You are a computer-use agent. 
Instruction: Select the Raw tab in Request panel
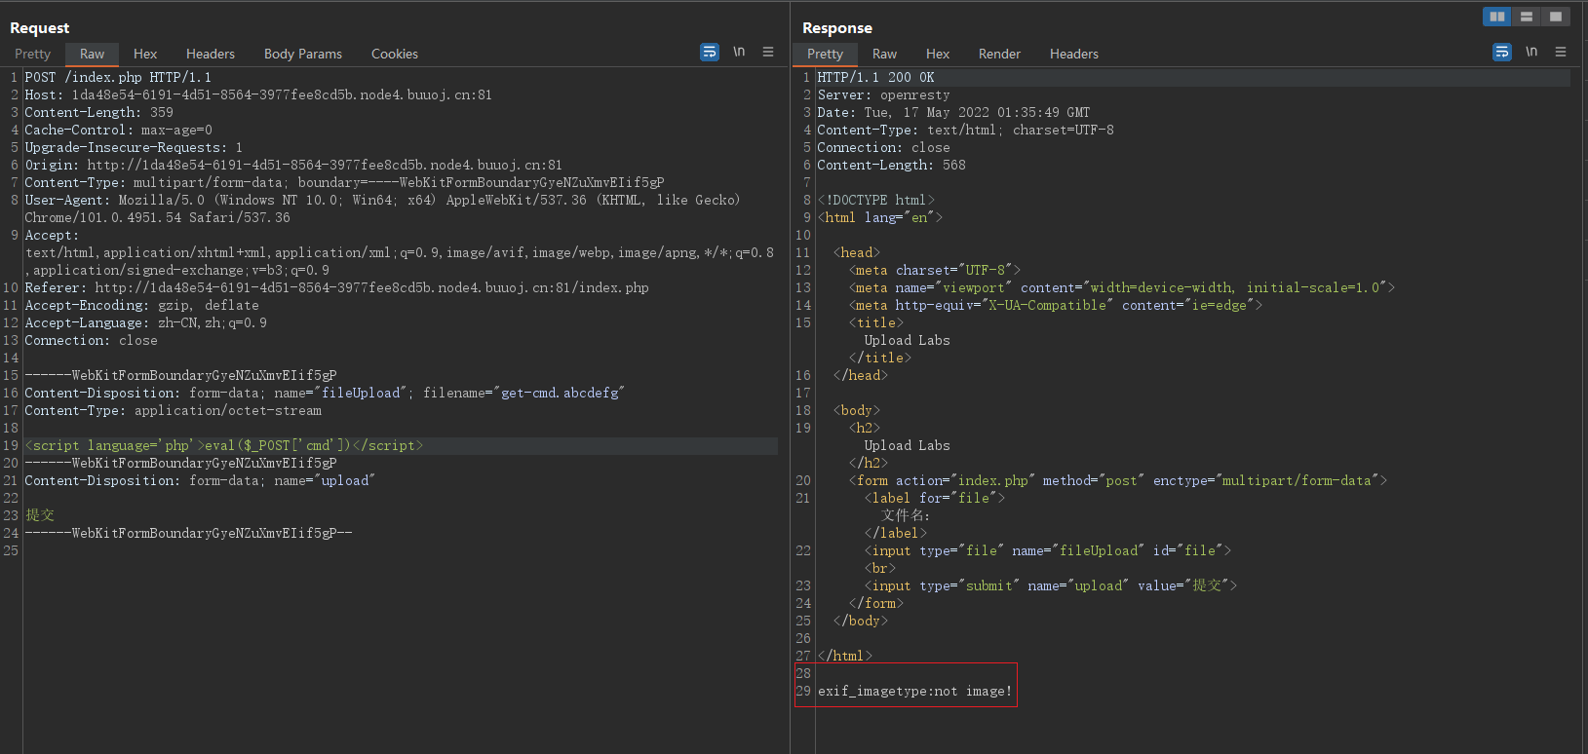tap(92, 54)
